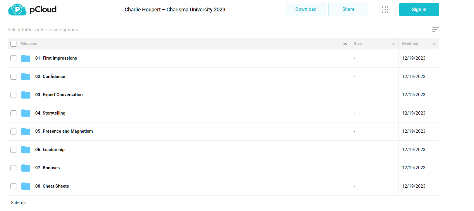Click folder icon of 03. Expert Conversation
The image size is (474, 211).
[26, 95]
